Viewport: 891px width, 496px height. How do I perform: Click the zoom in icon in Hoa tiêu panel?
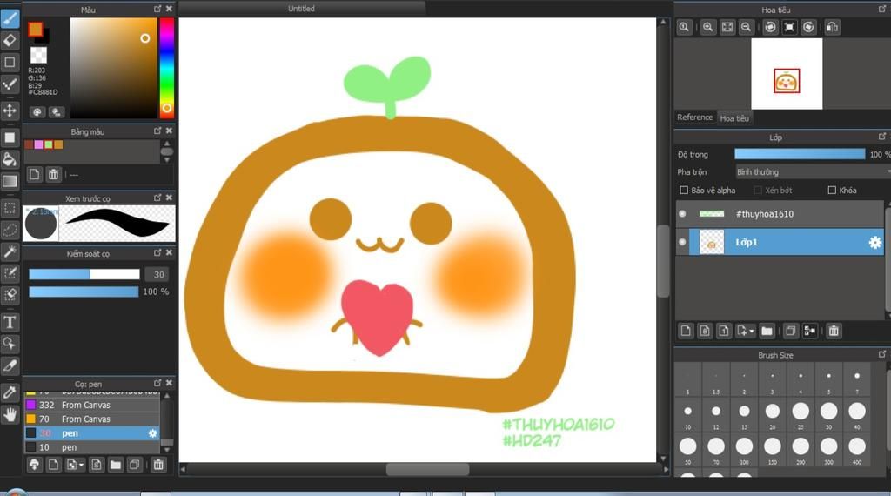pos(708,27)
